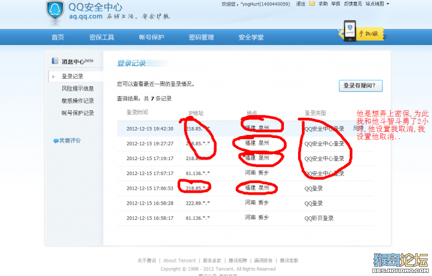Click the 我要评价 speech bubble icon
This screenshot has width=432, height=276.
pos(56,140)
